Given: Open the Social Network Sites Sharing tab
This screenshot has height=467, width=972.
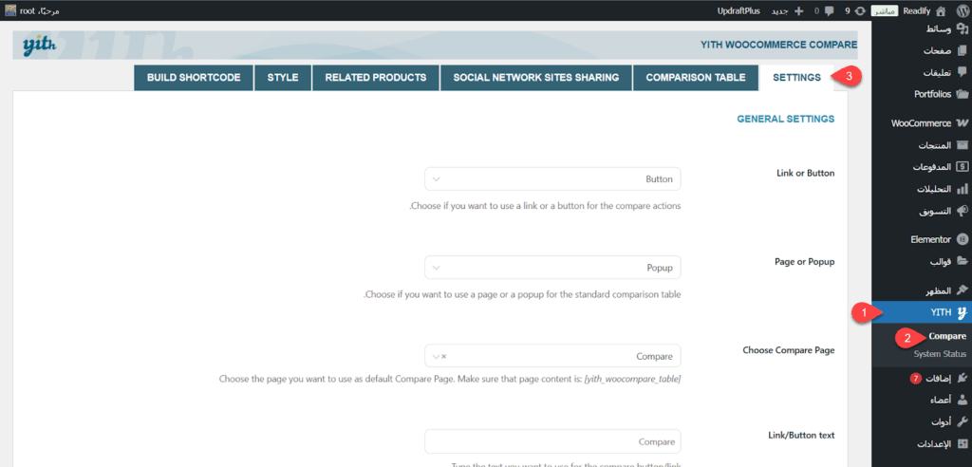Looking at the screenshot, I should click(x=535, y=78).
